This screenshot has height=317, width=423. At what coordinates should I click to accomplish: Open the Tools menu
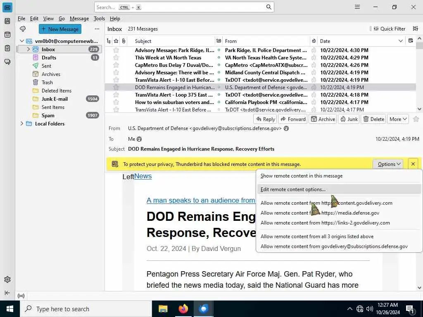[99, 19]
